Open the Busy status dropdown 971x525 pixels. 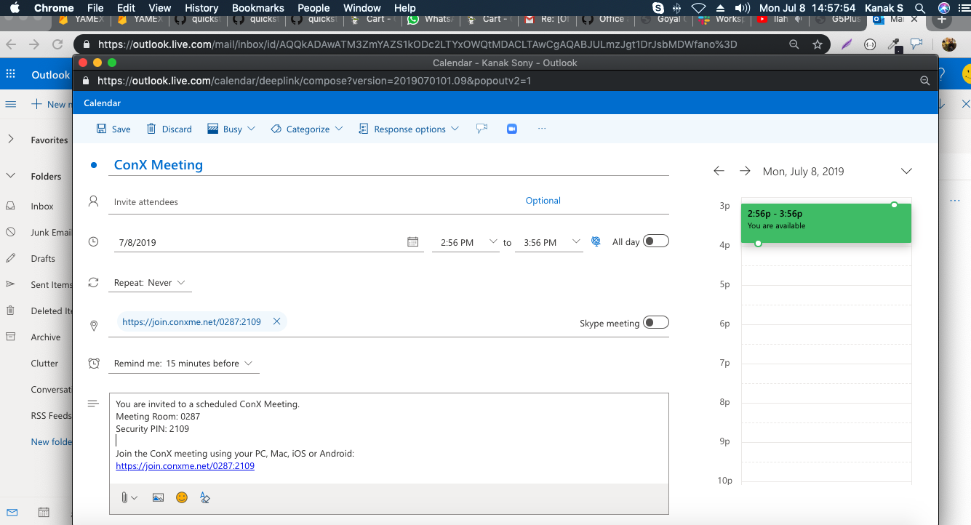(231, 128)
